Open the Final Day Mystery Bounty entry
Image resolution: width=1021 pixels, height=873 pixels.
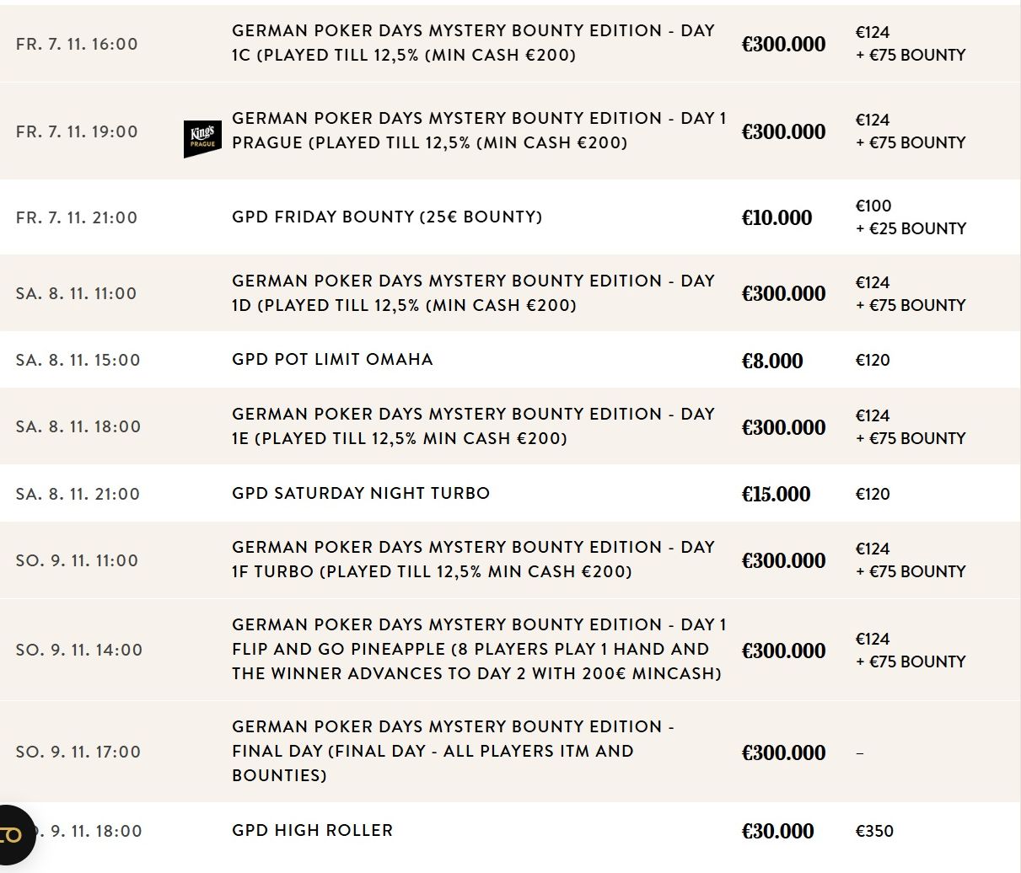(453, 751)
